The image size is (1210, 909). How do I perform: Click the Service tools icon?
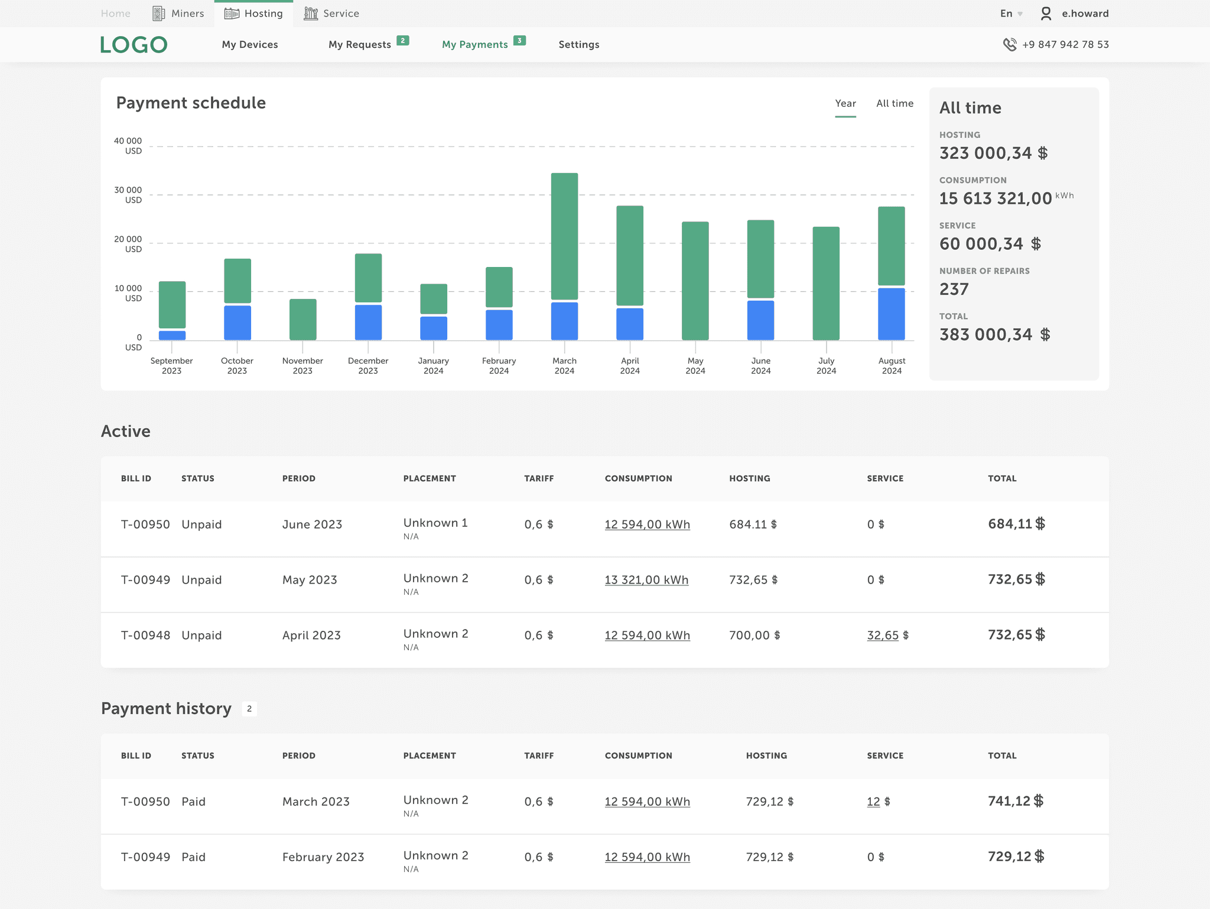(x=311, y=14)
